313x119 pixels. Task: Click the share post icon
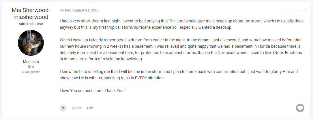[x=304, y=11]
